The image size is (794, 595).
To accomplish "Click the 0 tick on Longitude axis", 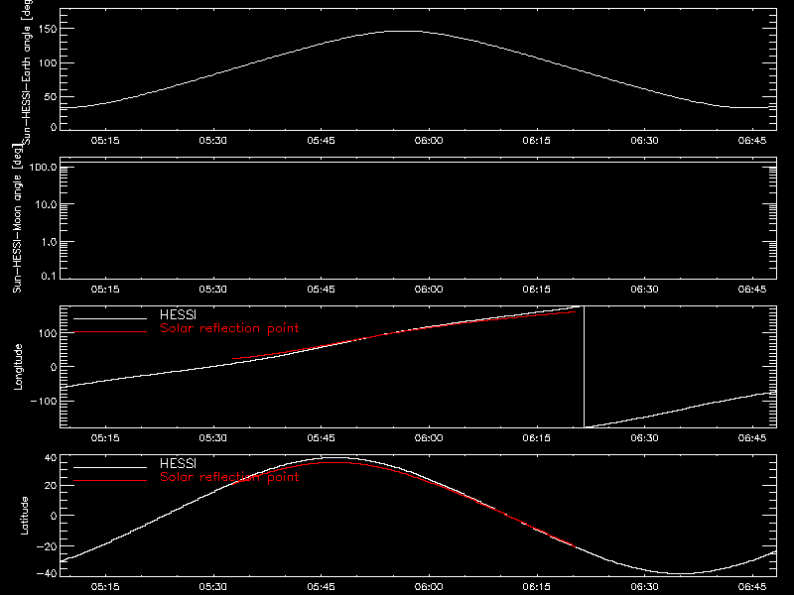I will [x=54, y=367].
